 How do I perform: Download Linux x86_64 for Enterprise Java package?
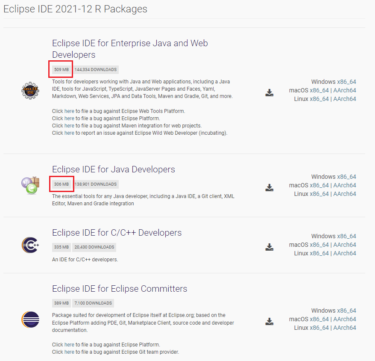click(x=319, y=99)
